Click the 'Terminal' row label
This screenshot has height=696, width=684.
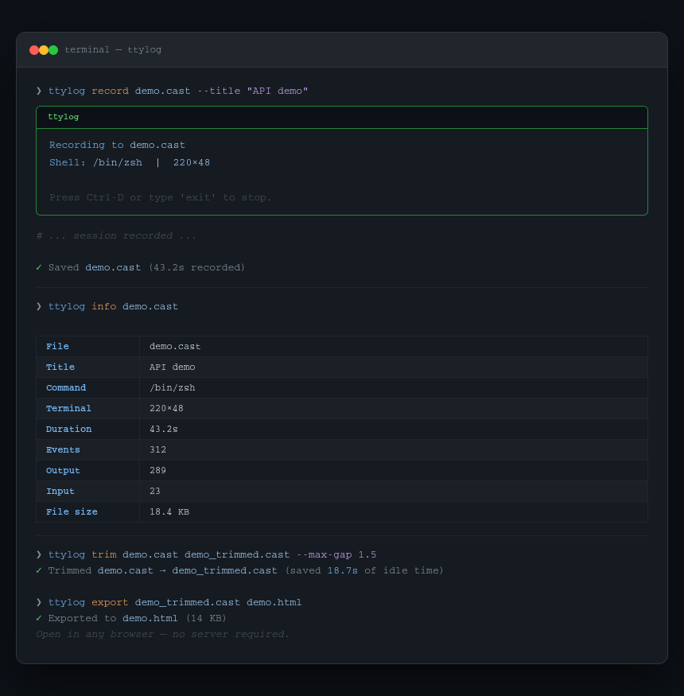tap(68, 408)
